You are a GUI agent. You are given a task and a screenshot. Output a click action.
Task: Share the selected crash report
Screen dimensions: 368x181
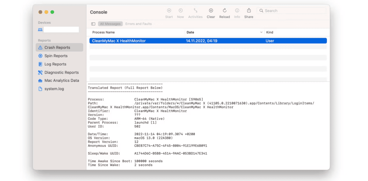(x=249, y=11)
